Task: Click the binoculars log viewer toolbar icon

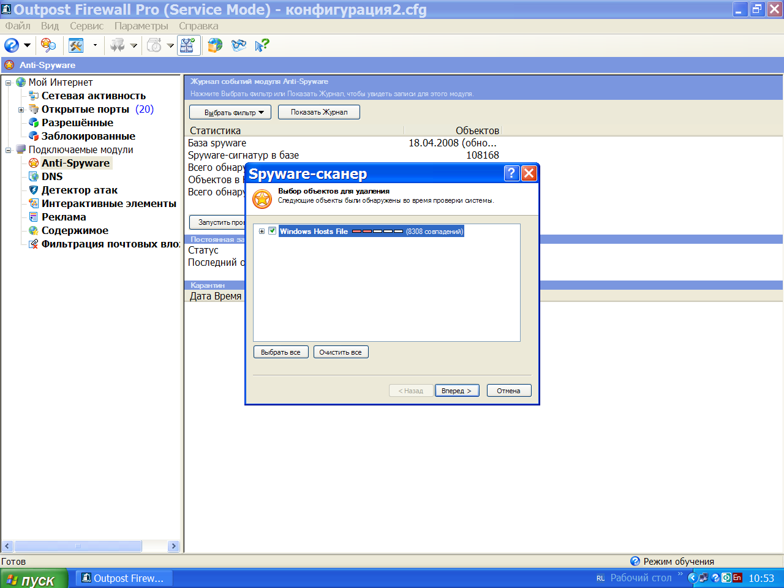Action: pos(239,45)
